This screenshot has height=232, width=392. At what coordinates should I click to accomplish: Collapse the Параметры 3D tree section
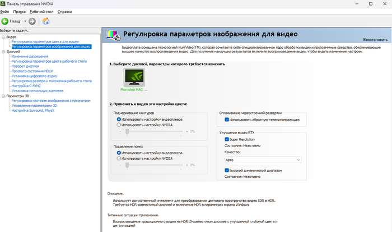point(3,96)
